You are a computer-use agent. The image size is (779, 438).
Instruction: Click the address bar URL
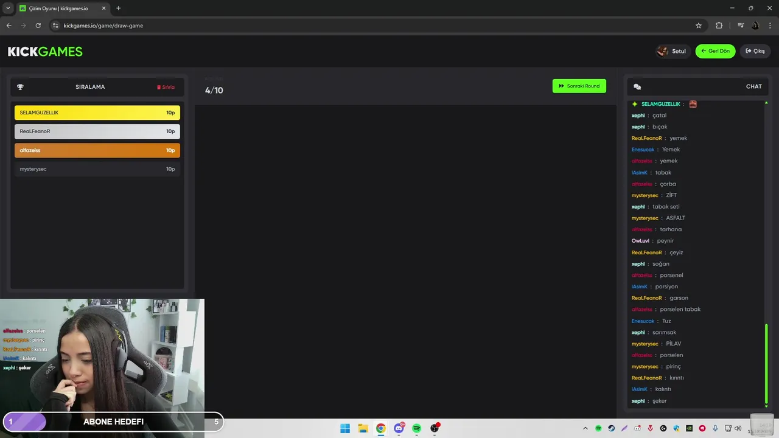click(x=103, y=26)
